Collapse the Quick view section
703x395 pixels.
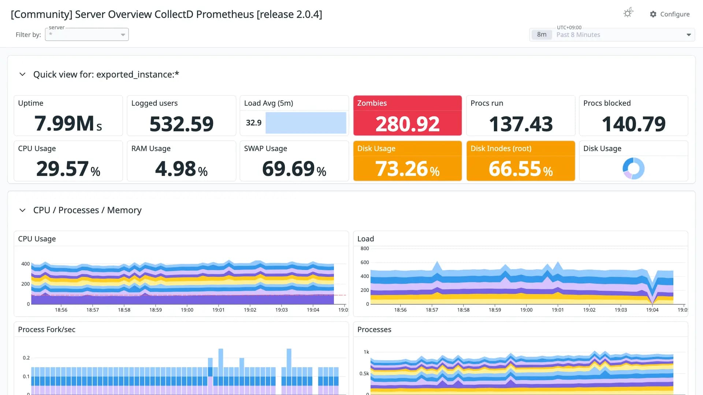click(x=22, y=74)
